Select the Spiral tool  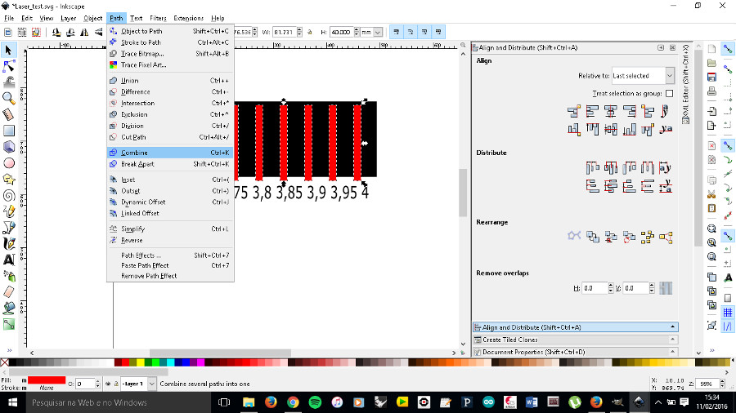tap(9, 196)
